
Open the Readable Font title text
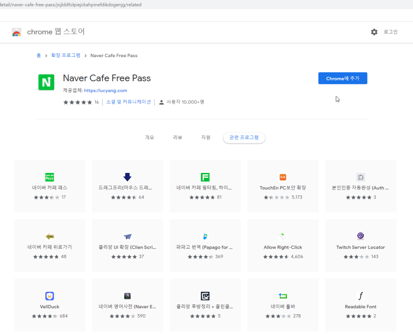[360, 307]
